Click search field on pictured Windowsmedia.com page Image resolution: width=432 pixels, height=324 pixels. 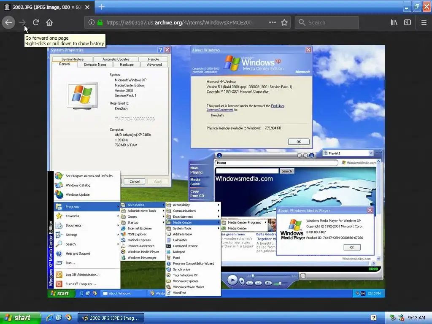click(247, 171)
